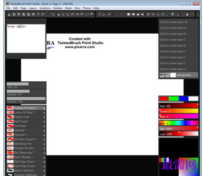203x176 pixels.
Task: Click to create layer 10
Action: (178, 22)
